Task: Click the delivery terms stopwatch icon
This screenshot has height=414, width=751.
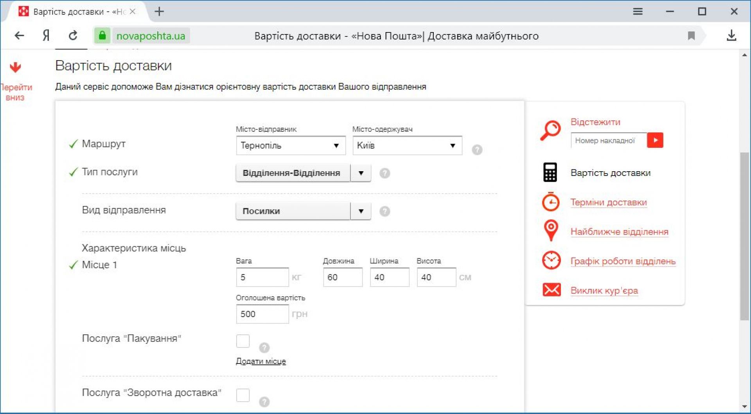Action: (x=551, y=202)
